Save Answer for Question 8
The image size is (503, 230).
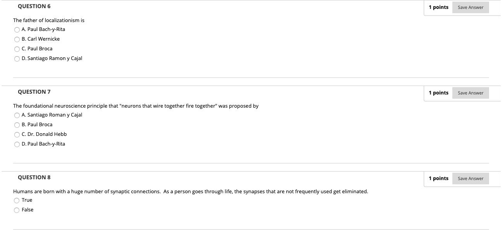click(470, 179)
